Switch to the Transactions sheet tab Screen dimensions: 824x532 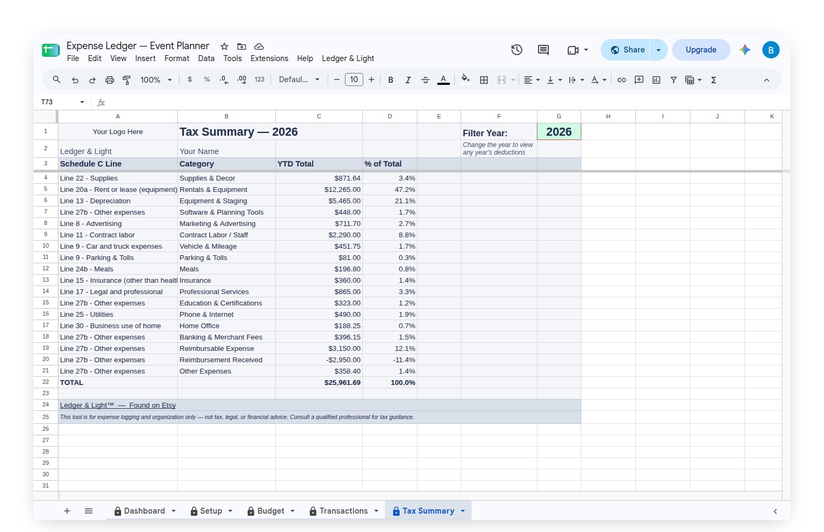(x=344, y=511)
